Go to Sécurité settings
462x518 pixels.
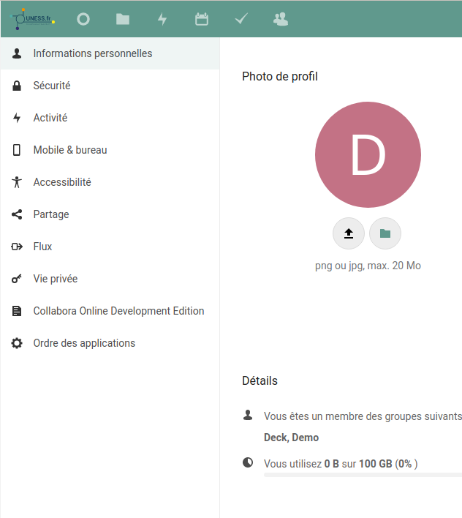pos(52,86)
